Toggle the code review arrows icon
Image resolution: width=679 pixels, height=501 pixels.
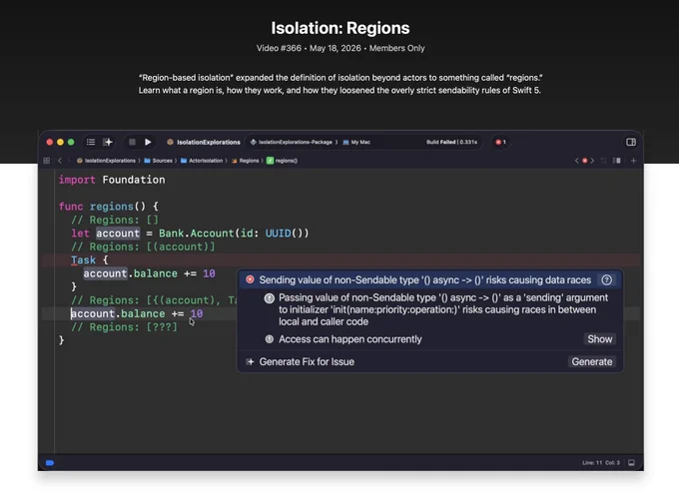pyautogui.click(x=604, y=161)
